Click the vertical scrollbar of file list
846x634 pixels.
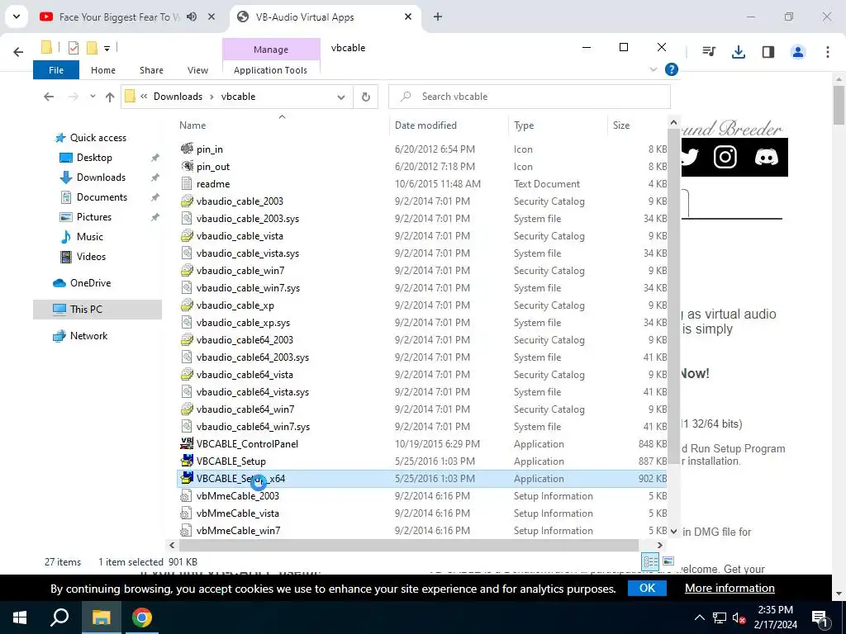coord(673,297)
